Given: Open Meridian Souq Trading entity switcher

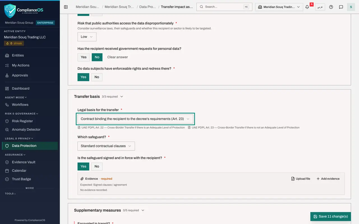Looking at the screenshot, I should click(279, 7).
